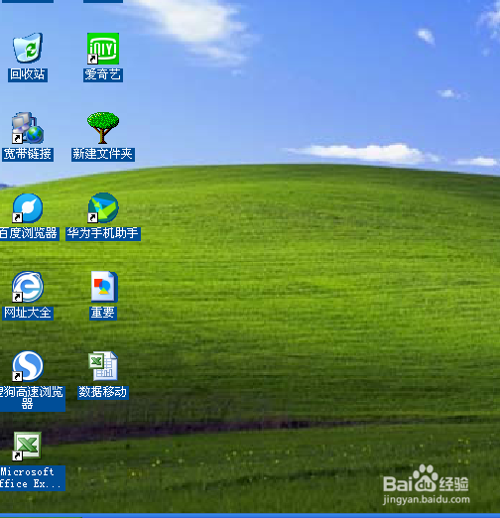This screenshot has height=518, width=500.
Task: Click the 回收站 label text
Action: click(x=28, y=74)
